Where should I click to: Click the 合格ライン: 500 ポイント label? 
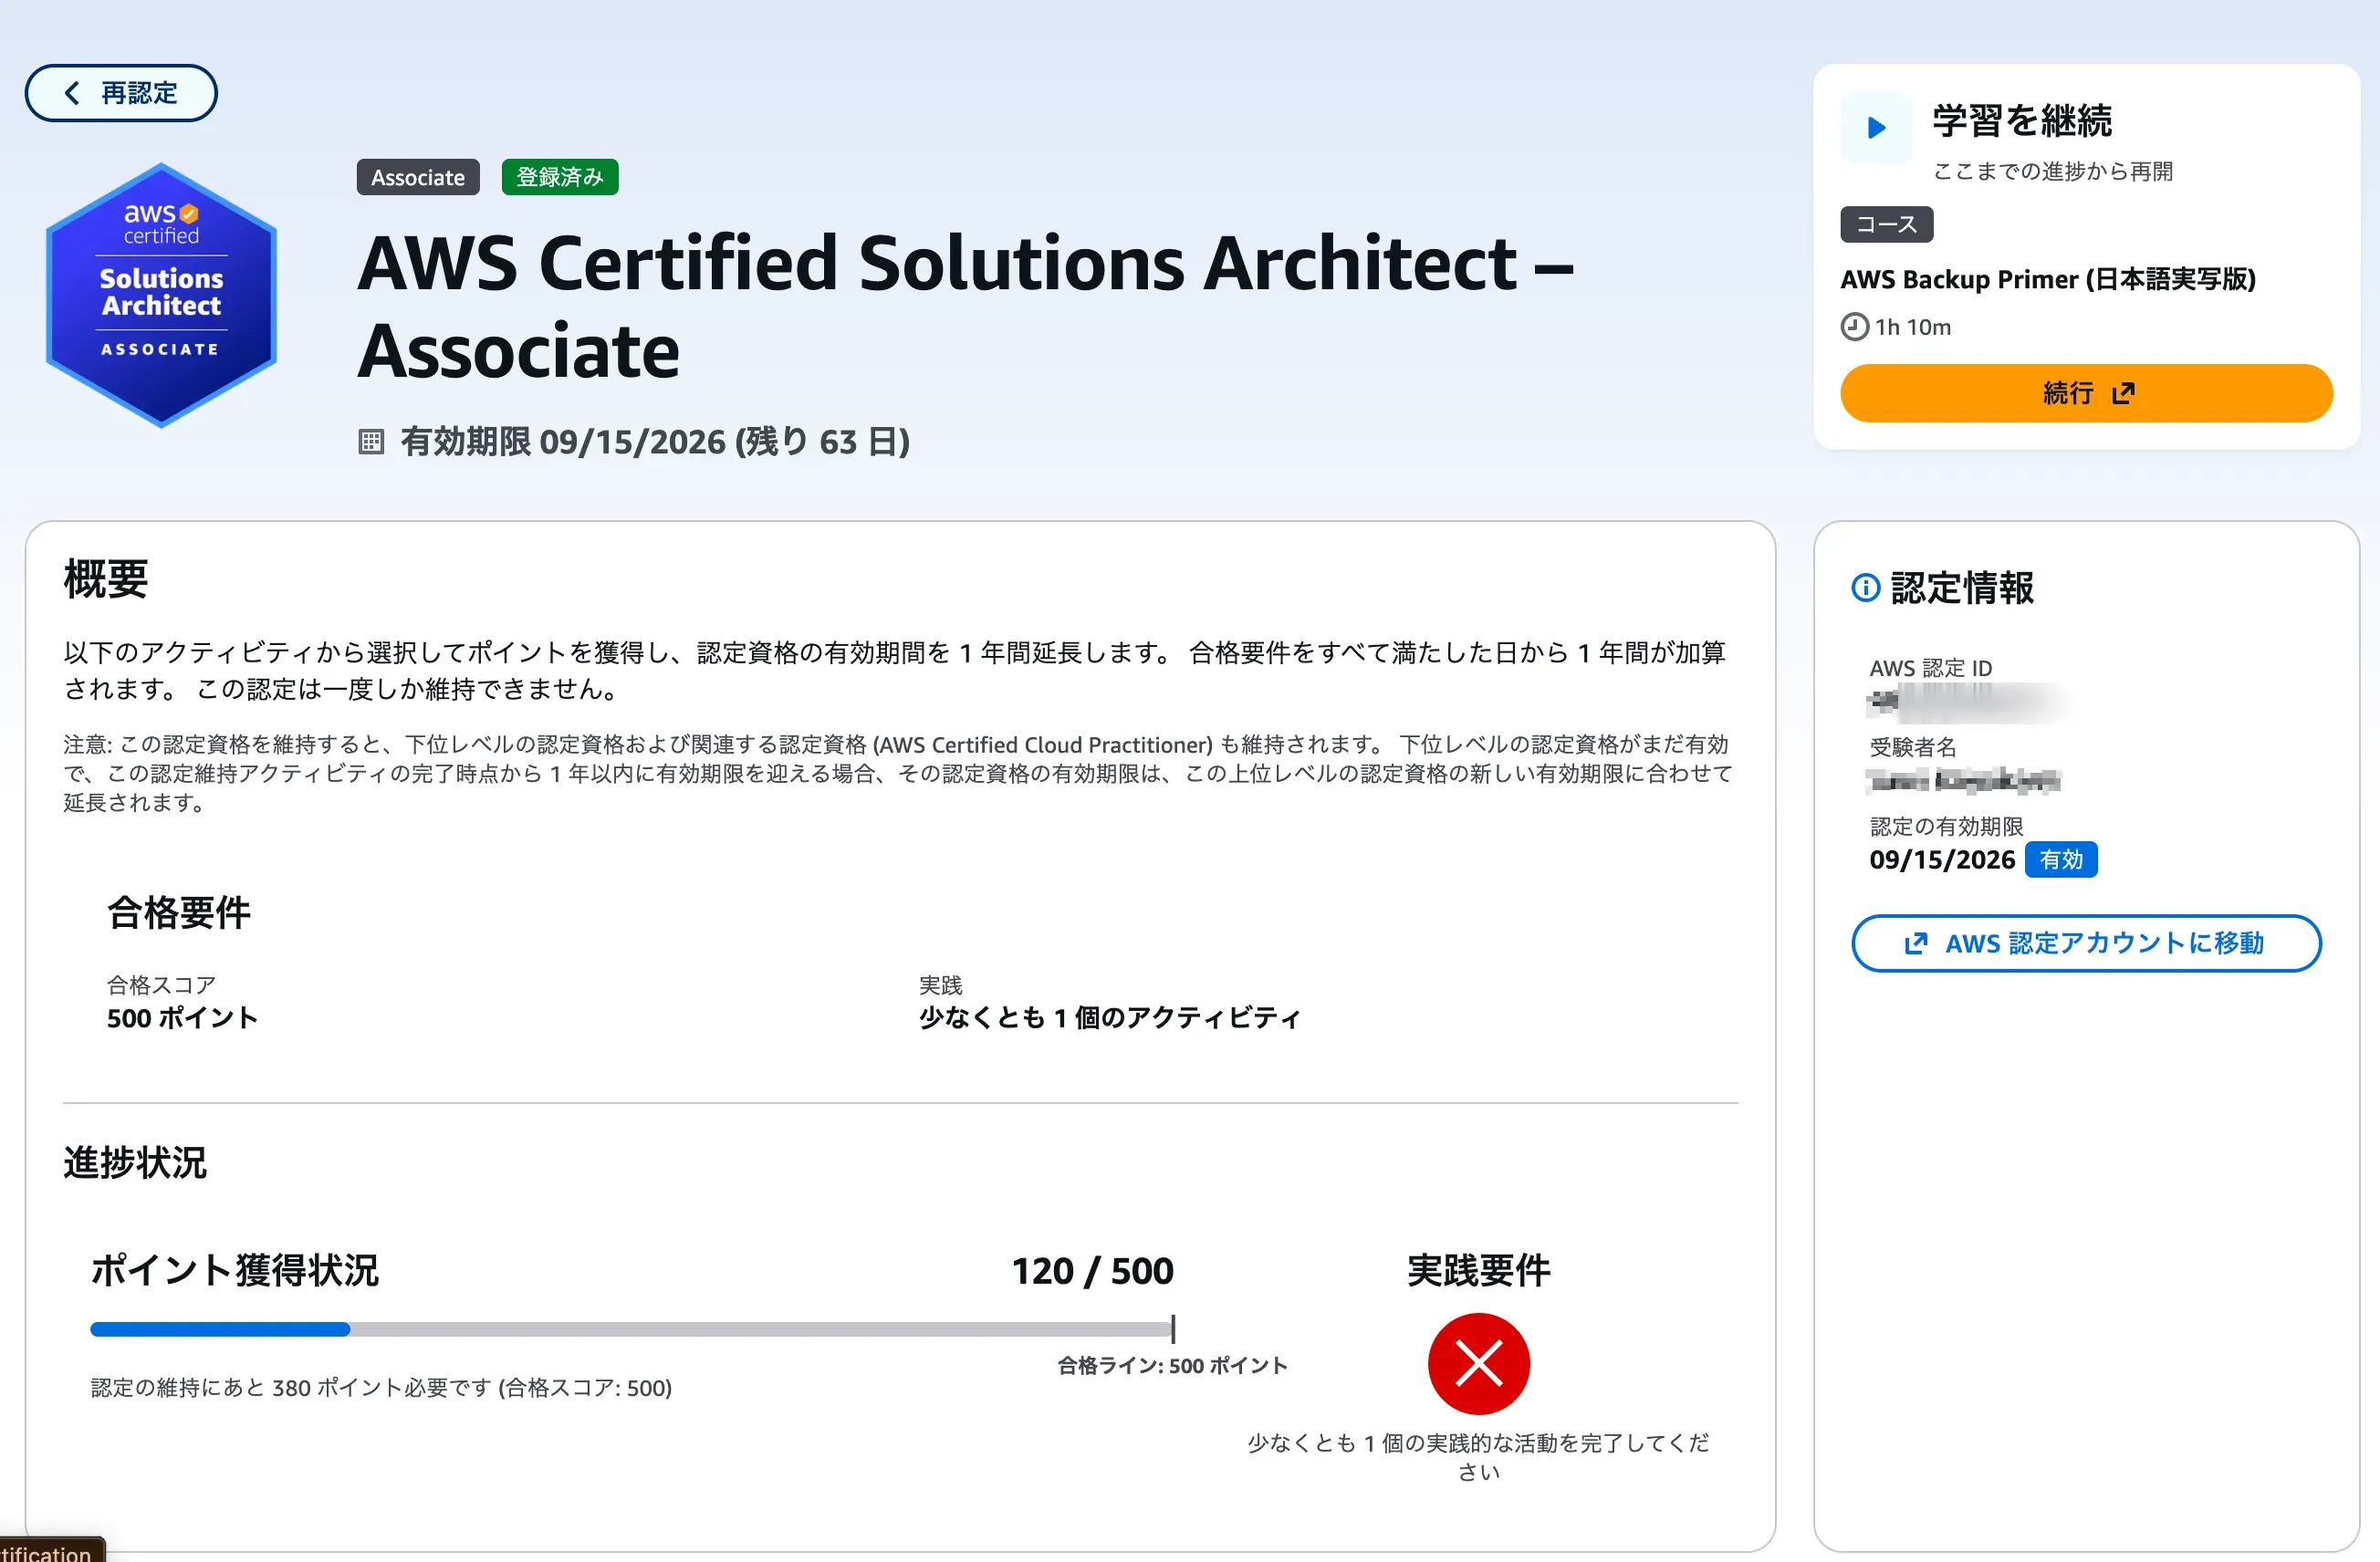pyautogui.click(x=1172, y=1365)
